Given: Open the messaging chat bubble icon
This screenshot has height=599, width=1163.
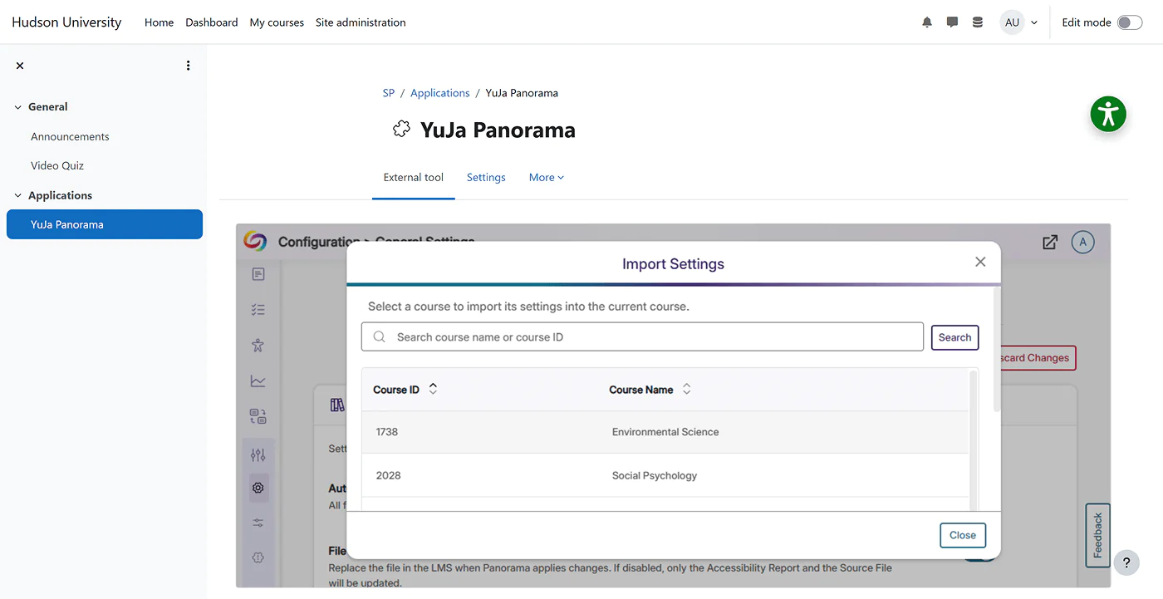Looking at the screenshot, I should [952, 22].
